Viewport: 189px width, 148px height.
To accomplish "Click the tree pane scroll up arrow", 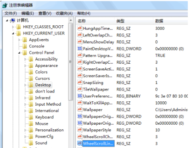I will pyautogui.click(x=71, y=20).
